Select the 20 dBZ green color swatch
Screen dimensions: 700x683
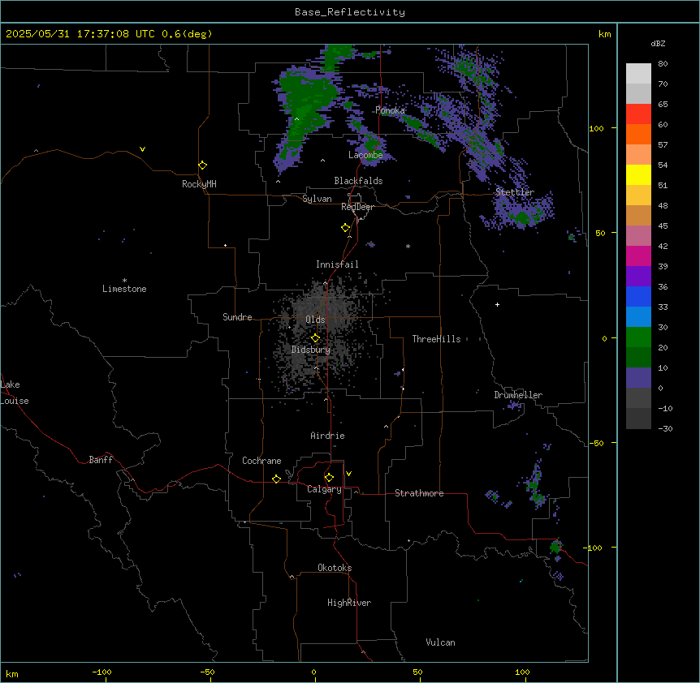(638, 357)
